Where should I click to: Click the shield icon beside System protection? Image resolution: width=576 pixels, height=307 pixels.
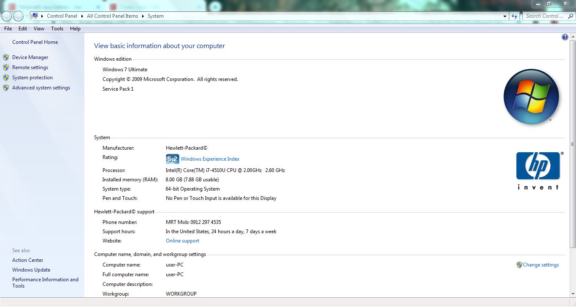pyautogui.click(x=6, y=78)
